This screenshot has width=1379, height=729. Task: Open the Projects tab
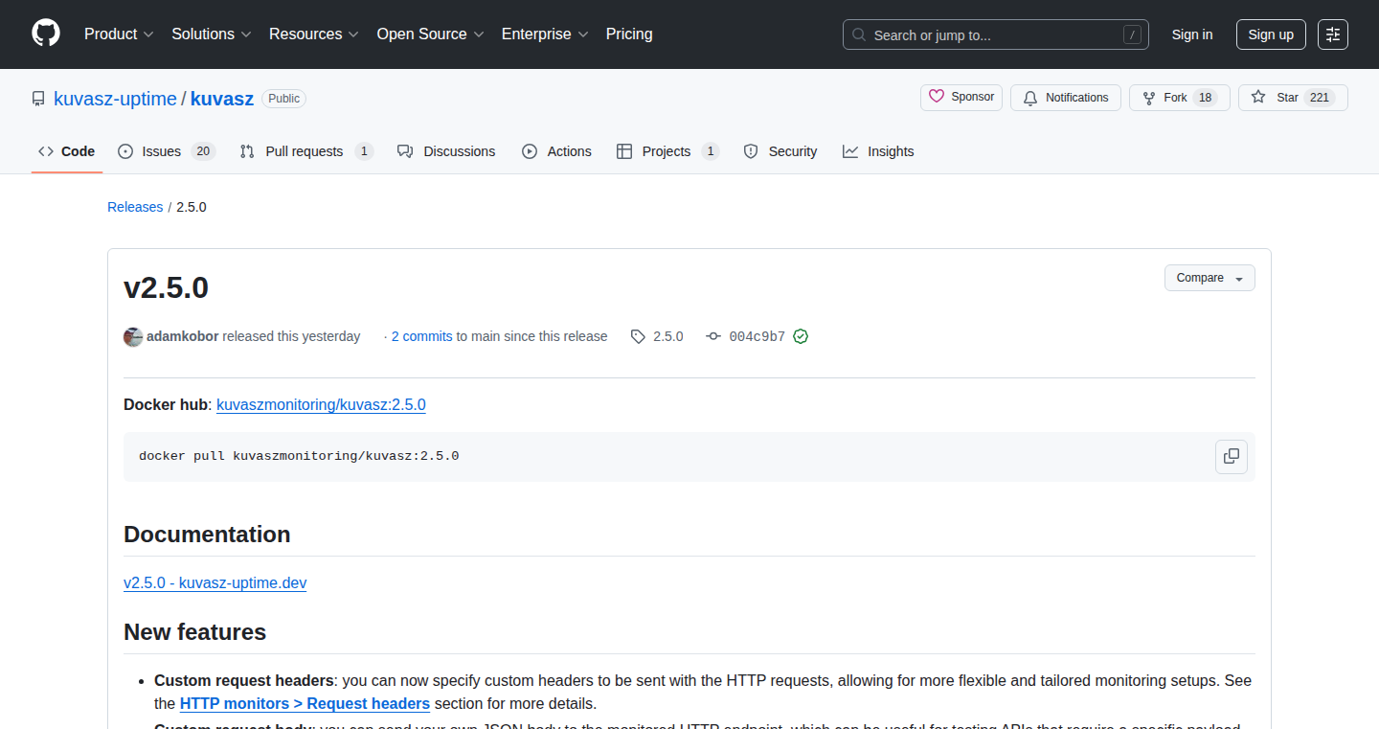(x=667, y=151)
